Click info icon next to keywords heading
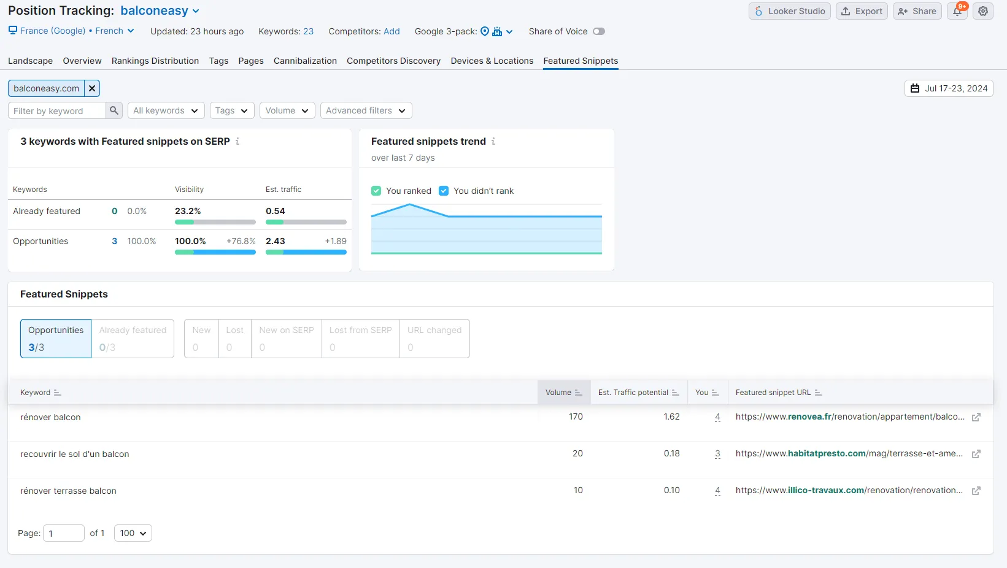The width and height of the screenshot is (1007, 568). (237, 141)
